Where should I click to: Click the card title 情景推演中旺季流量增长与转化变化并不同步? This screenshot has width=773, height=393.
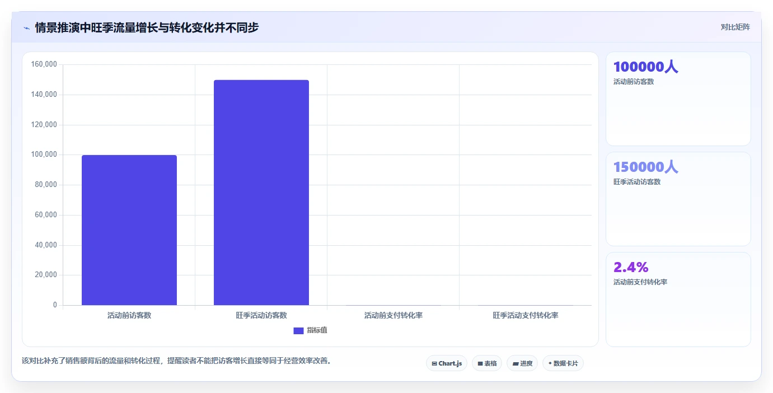tap(147, 27)
